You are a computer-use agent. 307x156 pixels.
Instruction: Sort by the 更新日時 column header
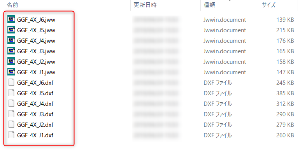coord(145,5)
